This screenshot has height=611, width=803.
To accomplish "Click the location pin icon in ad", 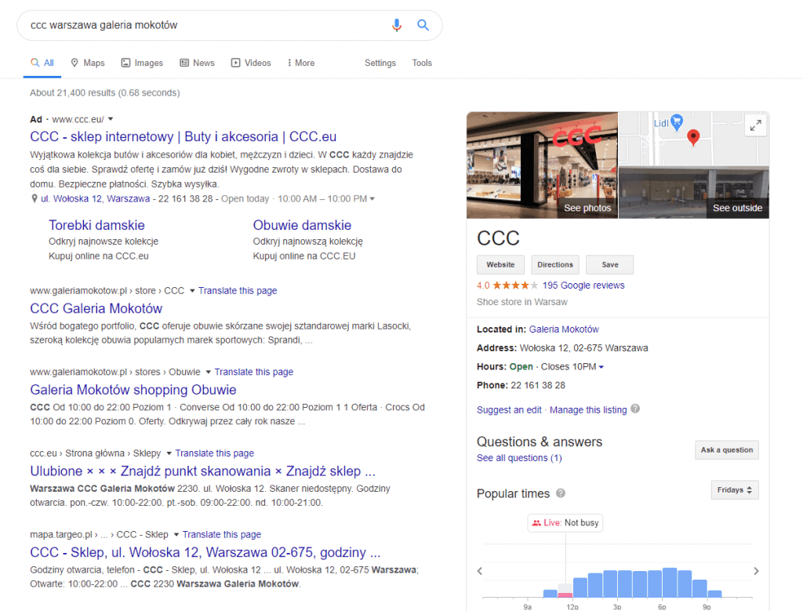I will click(x=35, y=198).
